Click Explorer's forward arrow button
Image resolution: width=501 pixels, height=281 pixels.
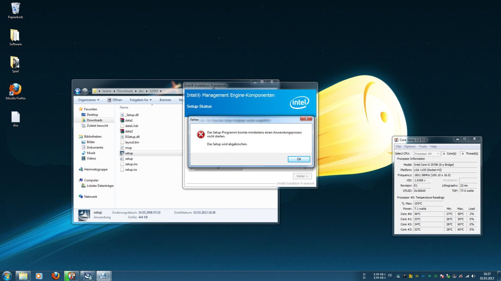click(x=85, y=91)
